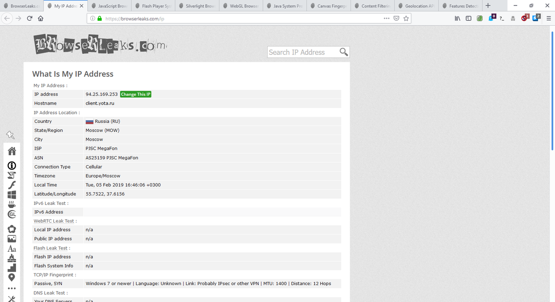The height and width of the screenshot is (302, 555).
Task: Select the IP info icon in sidebar
Action: tap(12, 165)
